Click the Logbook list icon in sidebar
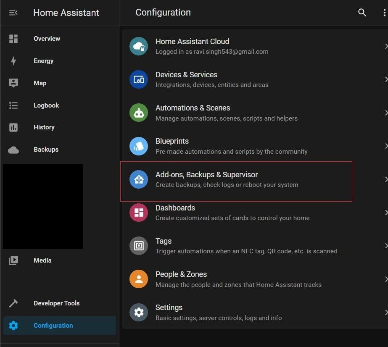 (x=13, y=105)
